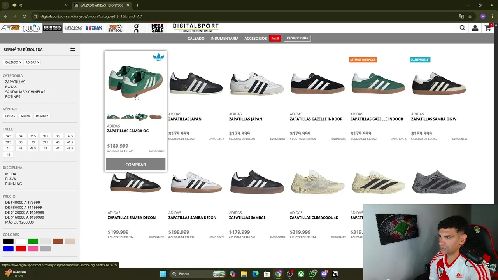This screenshot has width=498, height=280.
Task: Toggle the UNISEX gender filter
Action: [10, 116]
